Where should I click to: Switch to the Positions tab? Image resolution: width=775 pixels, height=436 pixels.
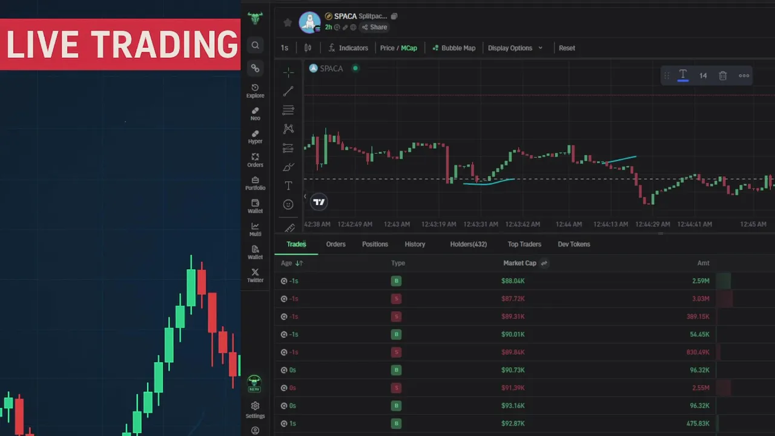(x=375, y=244)
